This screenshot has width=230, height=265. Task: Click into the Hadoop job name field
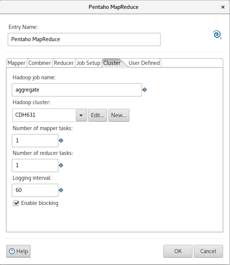pyautogui.click(x=77, y=90)
